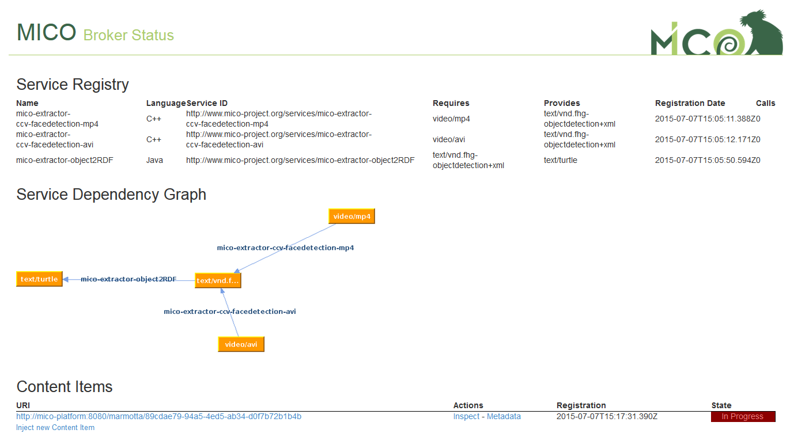The image size is (794, 441).
Task: Click the Provides column header
Action: tap(562, 103)
